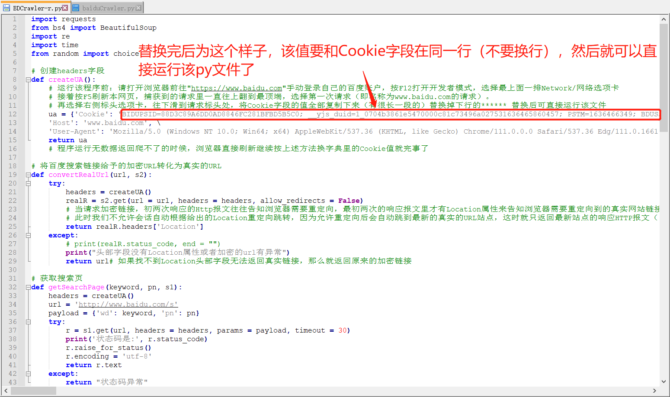The width and height of the screenshot is (670, 397).
Task: Click 'False' in allow_redirects argument
Action: (x=349, y=201)
